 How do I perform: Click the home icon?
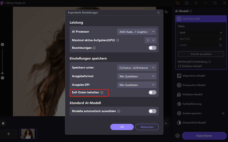pyautogui.click(x=3, y=123)
